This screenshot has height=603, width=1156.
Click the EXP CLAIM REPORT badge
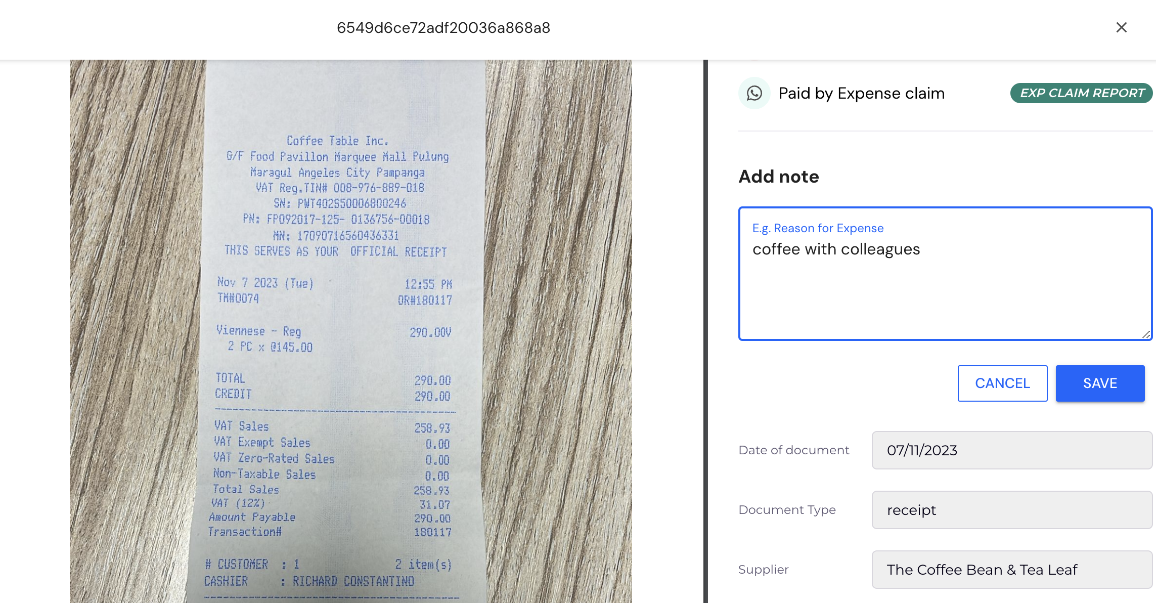[1081, 93]
